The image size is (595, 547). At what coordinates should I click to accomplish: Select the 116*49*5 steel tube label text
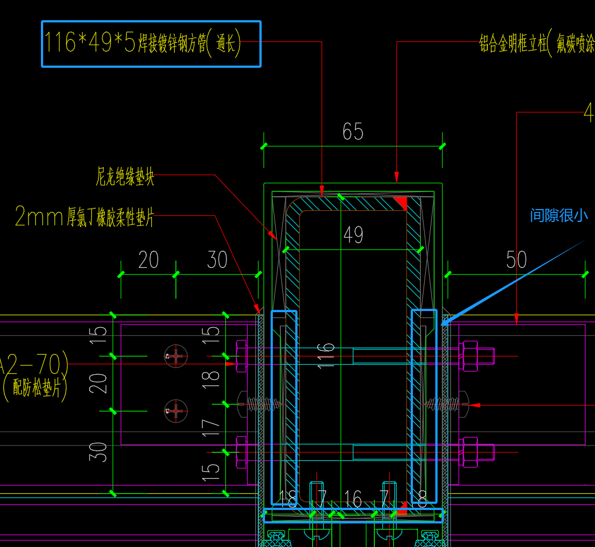coord(142,44)
